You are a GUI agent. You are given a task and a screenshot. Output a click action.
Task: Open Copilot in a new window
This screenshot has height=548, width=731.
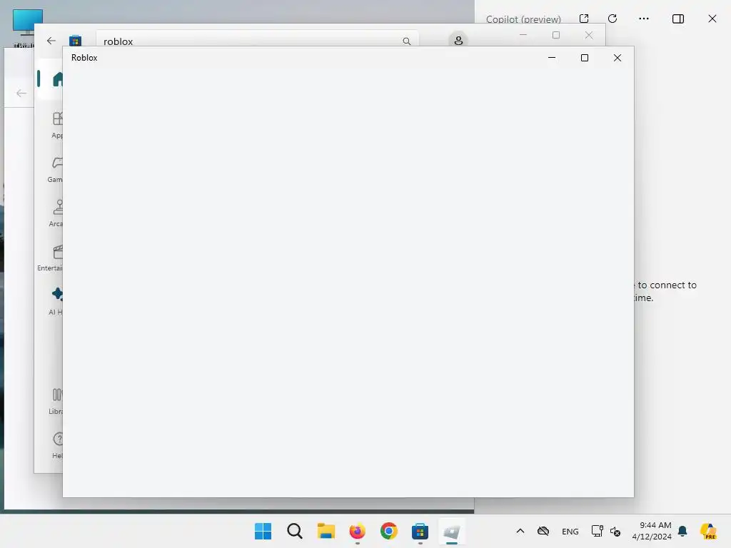(584, 19)
